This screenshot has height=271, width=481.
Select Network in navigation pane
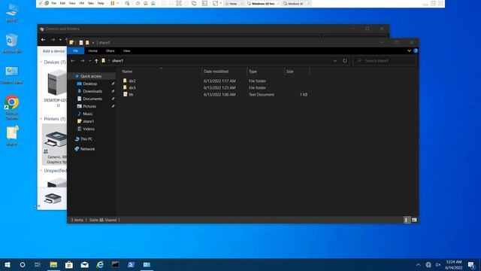(87, 149)
